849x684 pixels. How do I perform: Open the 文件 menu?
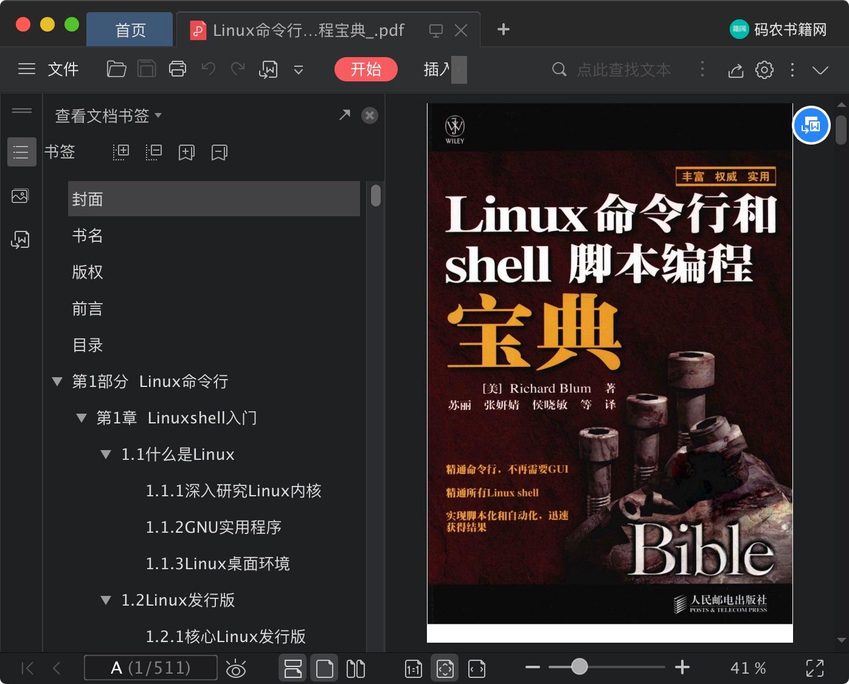(x=63, y=69)
